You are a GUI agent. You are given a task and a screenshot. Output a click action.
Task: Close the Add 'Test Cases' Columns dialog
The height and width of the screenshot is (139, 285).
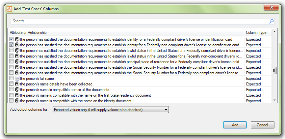click(x=272, y=8)
